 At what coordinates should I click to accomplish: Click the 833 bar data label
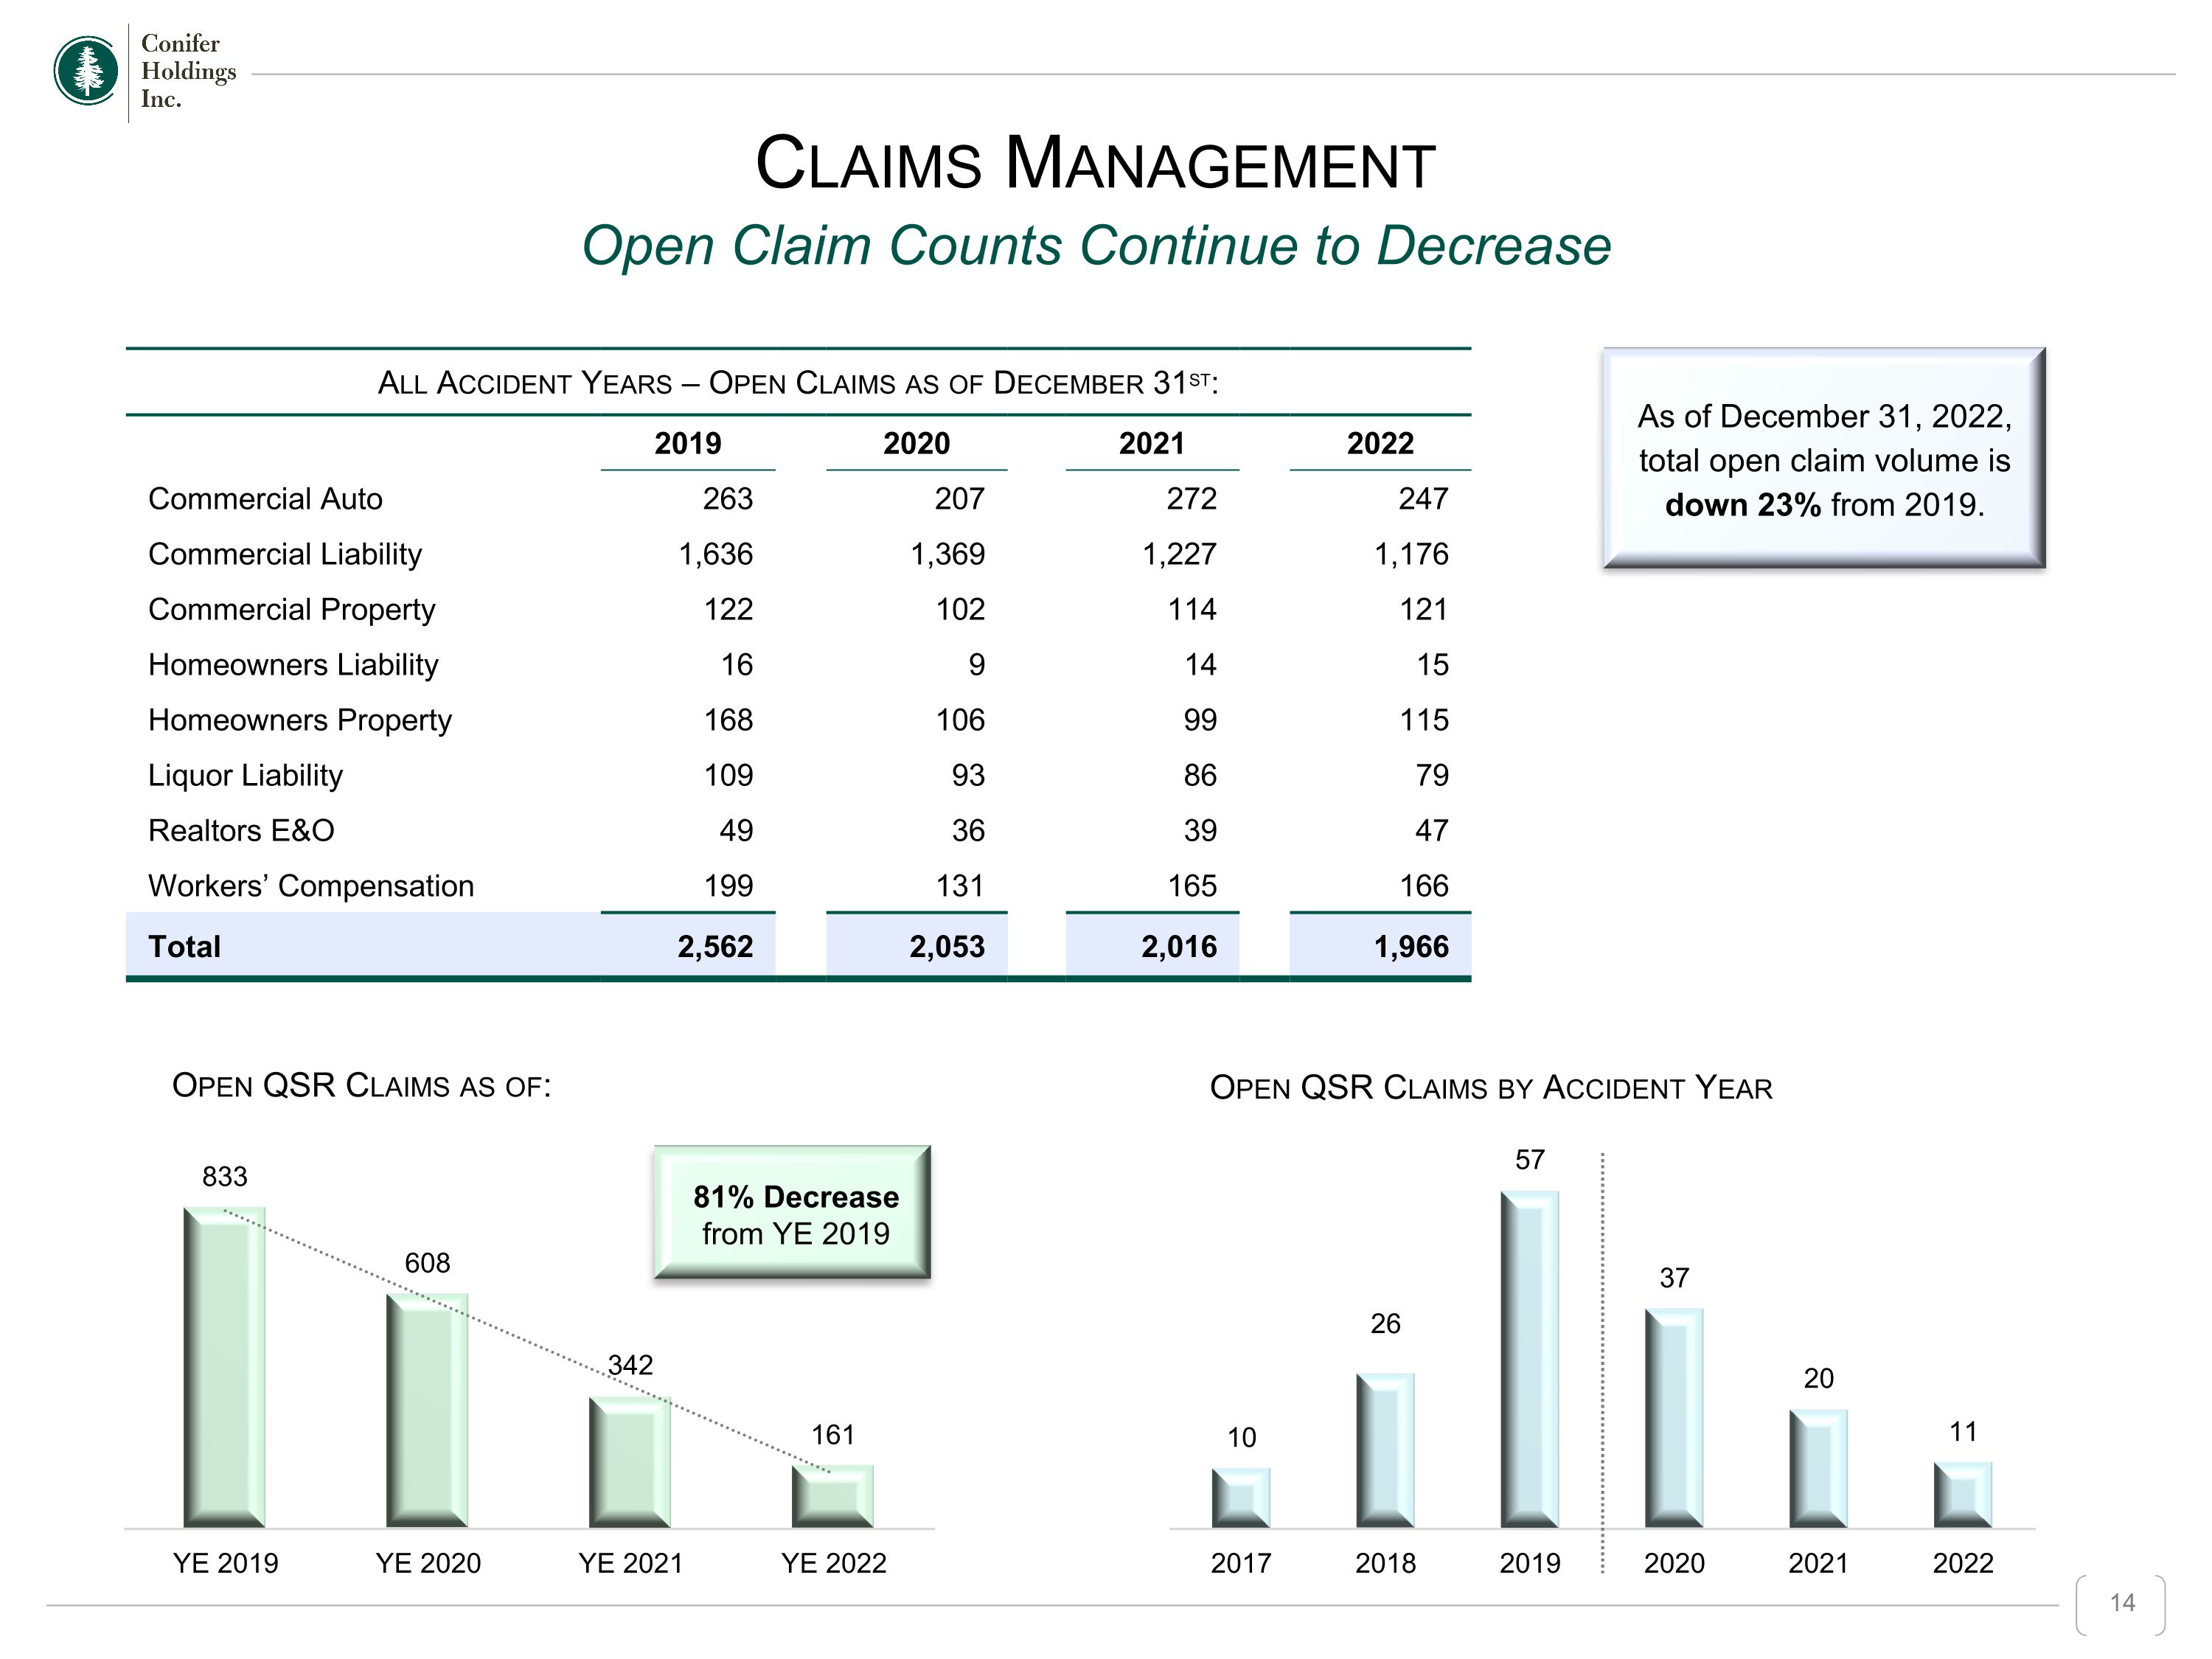point(224,1177)
